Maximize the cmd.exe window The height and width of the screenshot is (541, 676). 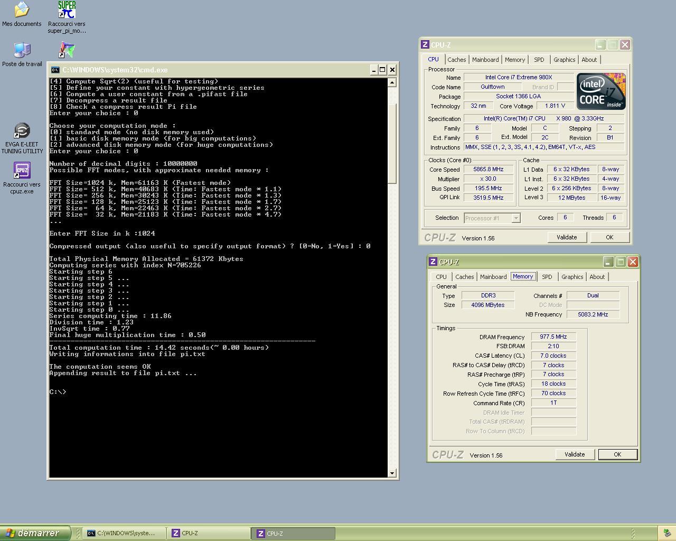(x=382, y=70)
